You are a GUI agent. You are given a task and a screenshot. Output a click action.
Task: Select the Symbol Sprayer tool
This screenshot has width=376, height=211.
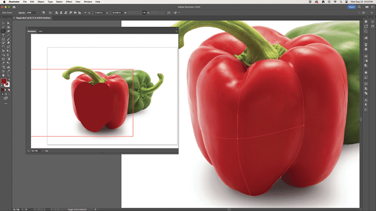[3, 67]
